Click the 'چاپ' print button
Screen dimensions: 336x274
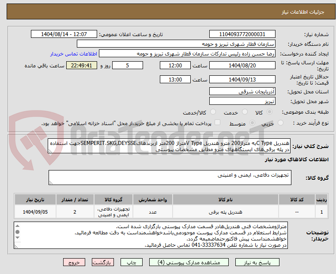[132, 262]
